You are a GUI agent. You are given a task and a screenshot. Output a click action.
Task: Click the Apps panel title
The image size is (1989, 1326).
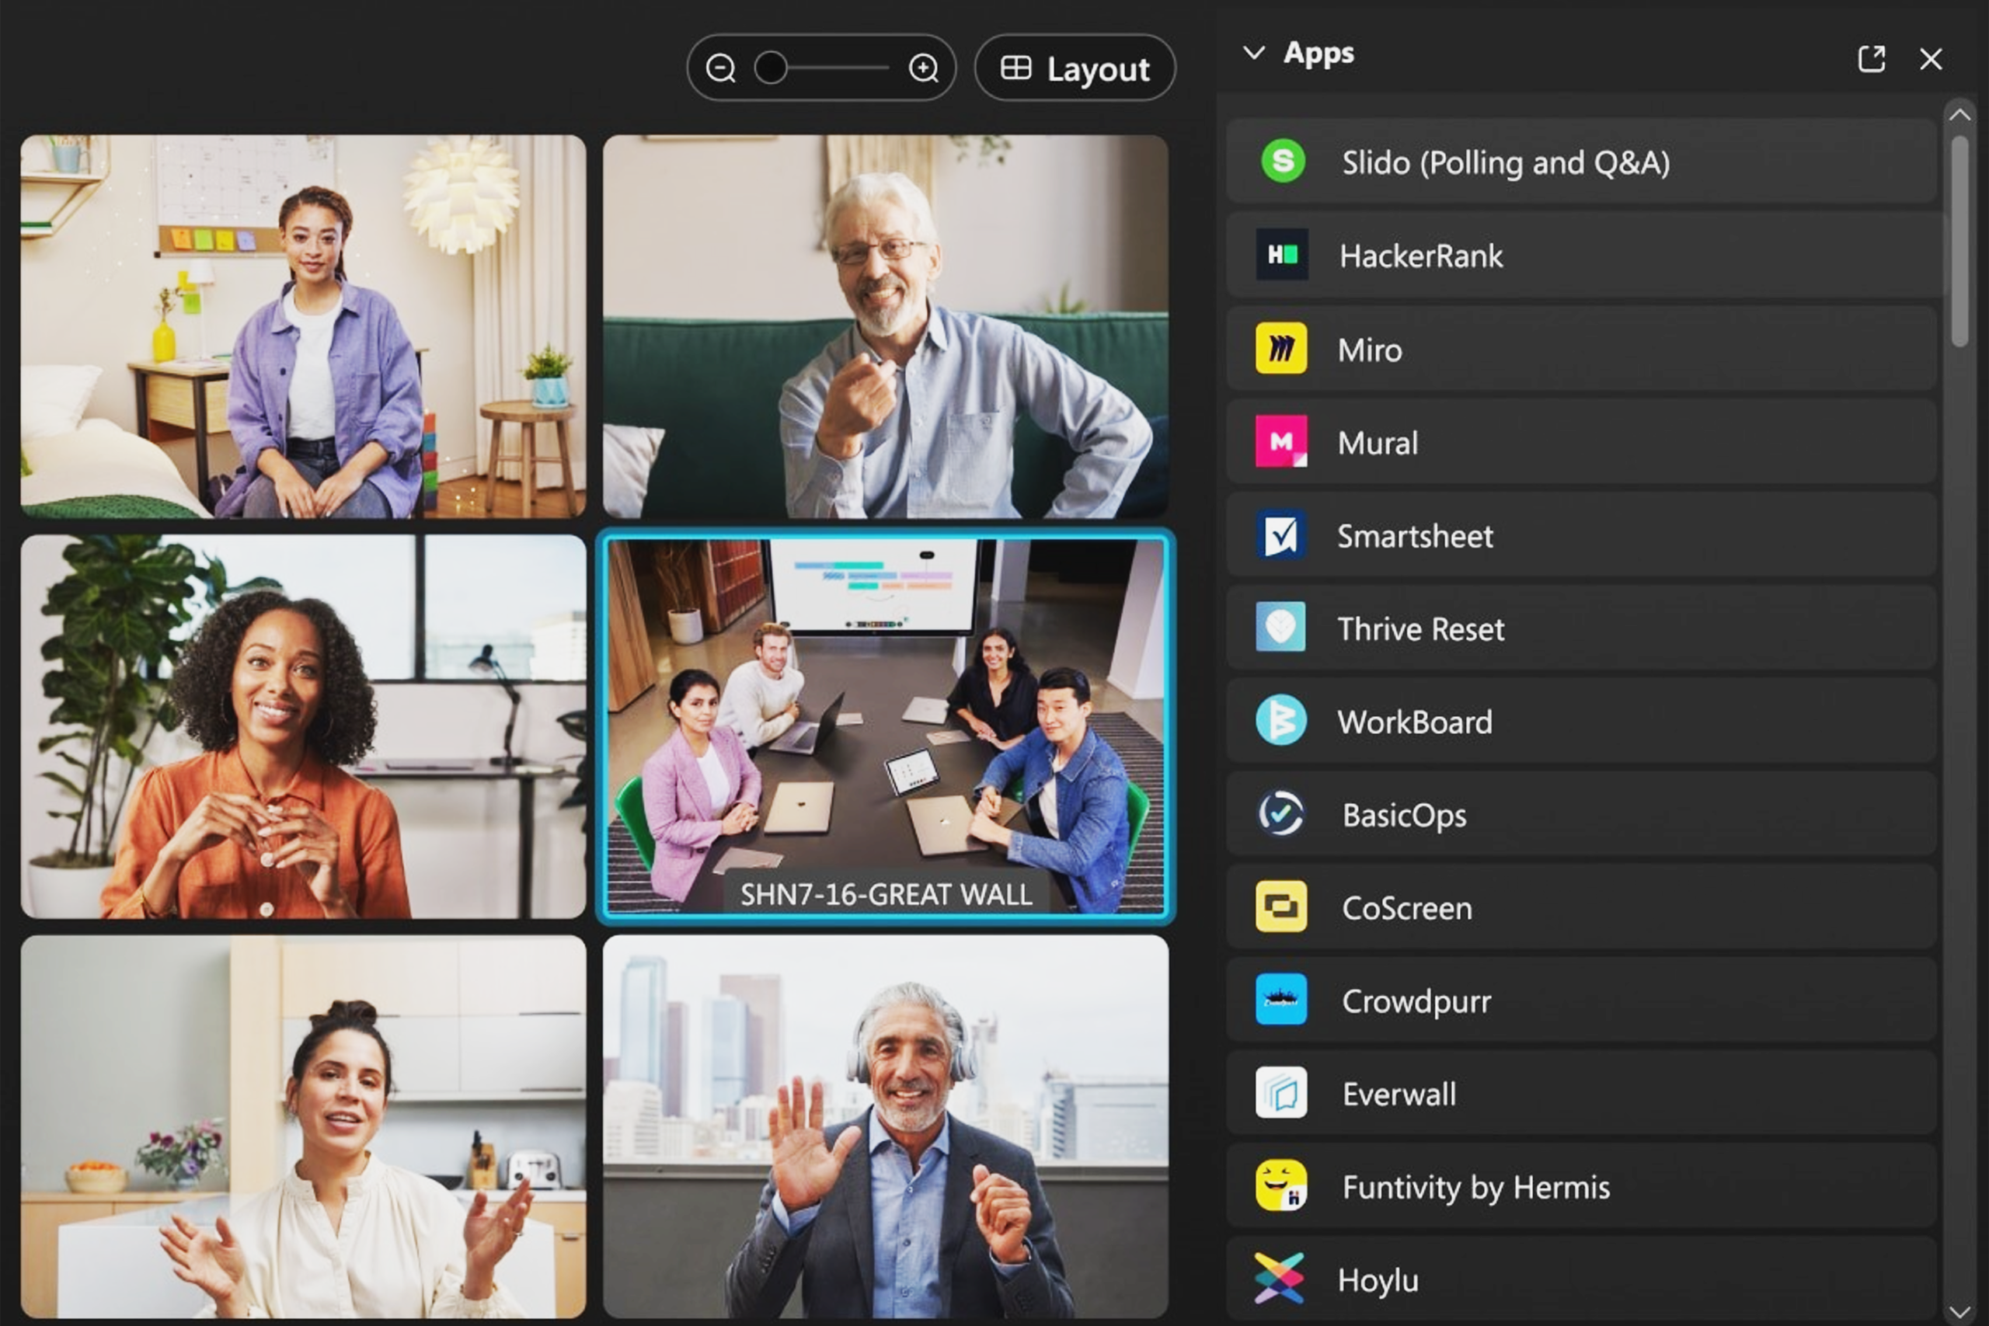coord(1318,52)
